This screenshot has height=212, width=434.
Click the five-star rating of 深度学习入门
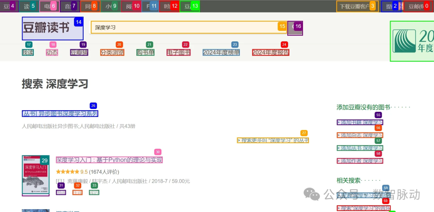coord(68,172)
